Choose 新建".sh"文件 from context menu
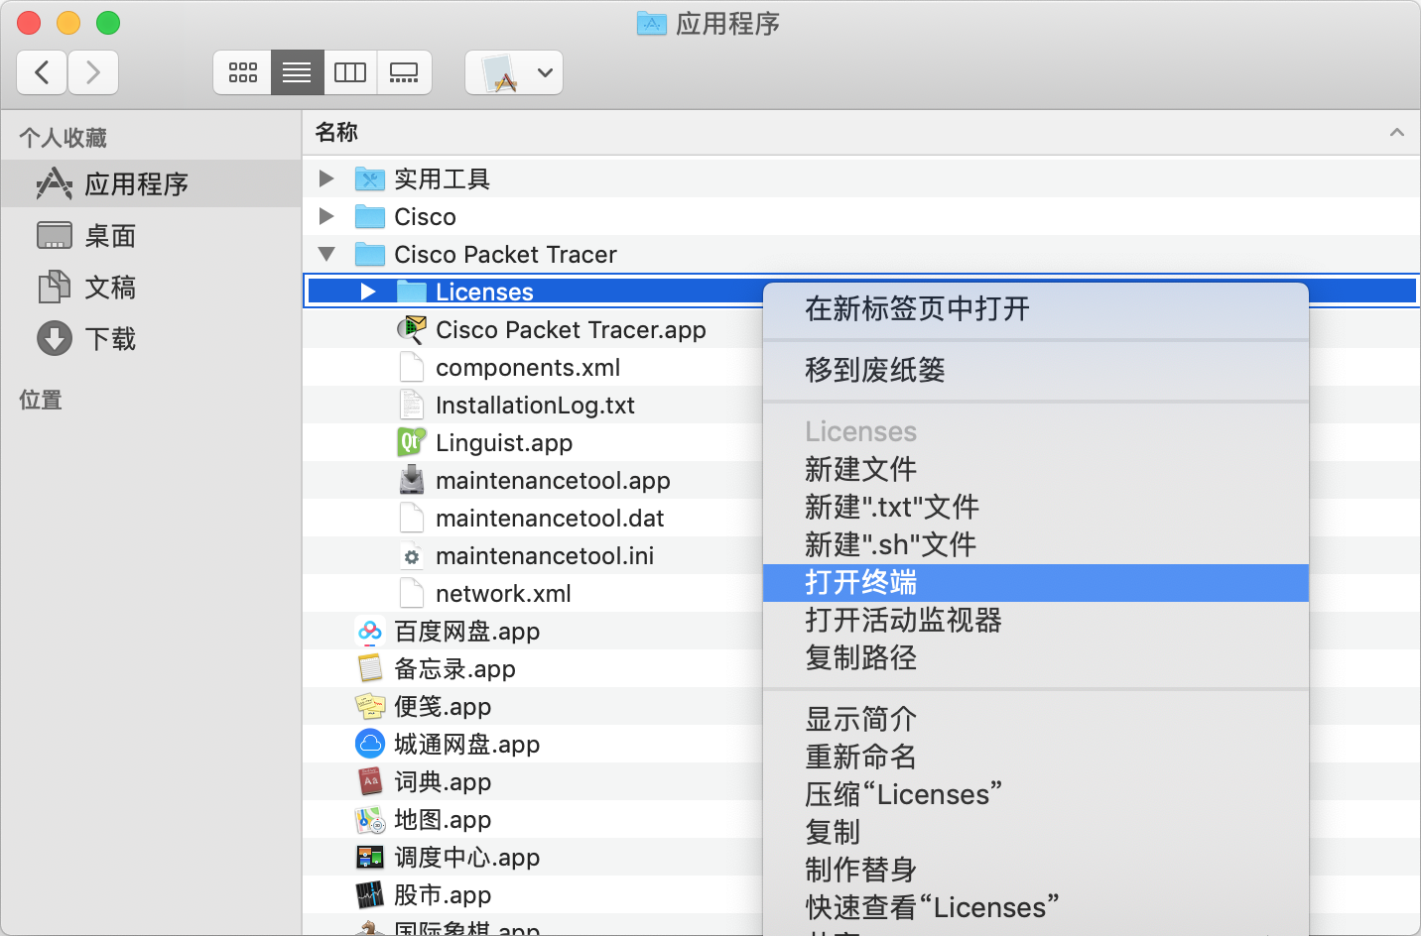Viewport: 1421px width, 936px height. tap(1036, 544)
